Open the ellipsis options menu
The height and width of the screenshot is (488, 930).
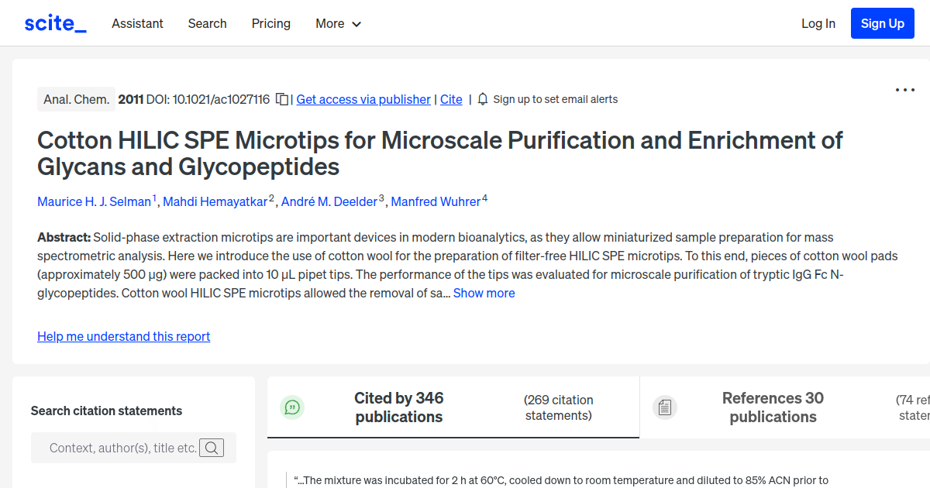(904, 91)
